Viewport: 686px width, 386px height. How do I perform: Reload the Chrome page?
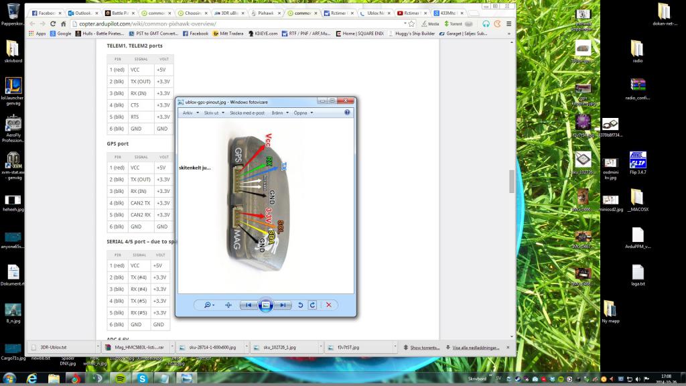click(x=52, y=23)
